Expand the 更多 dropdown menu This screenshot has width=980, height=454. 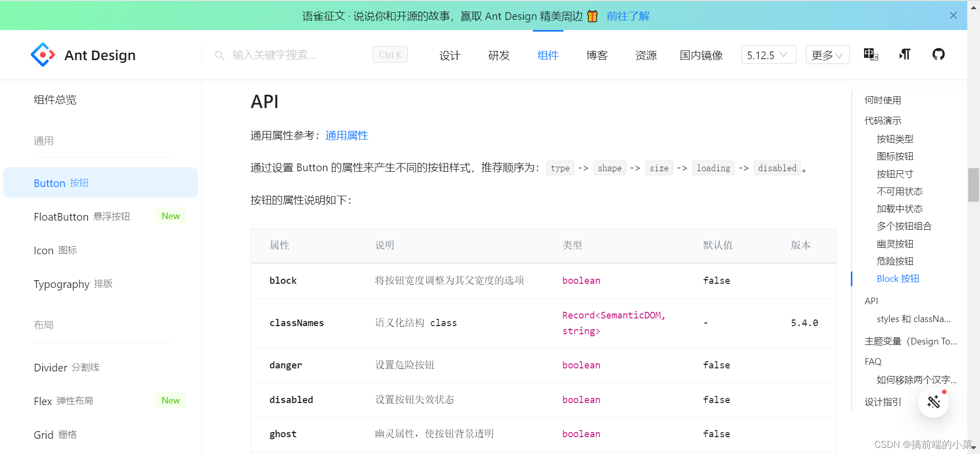pos(827,55)
